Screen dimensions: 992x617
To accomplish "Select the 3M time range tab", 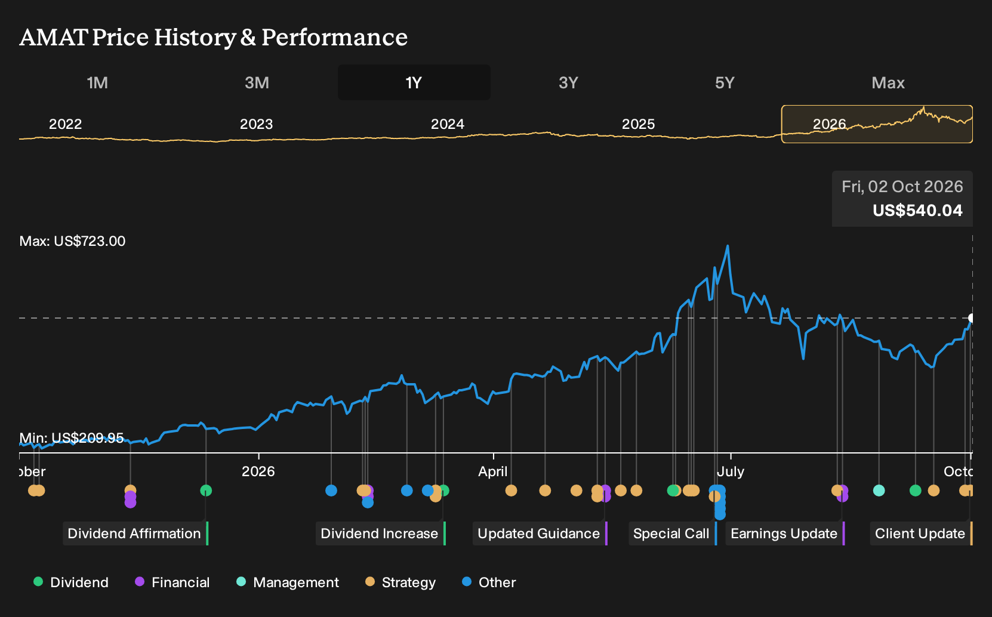I will click(x=257, y=82).
